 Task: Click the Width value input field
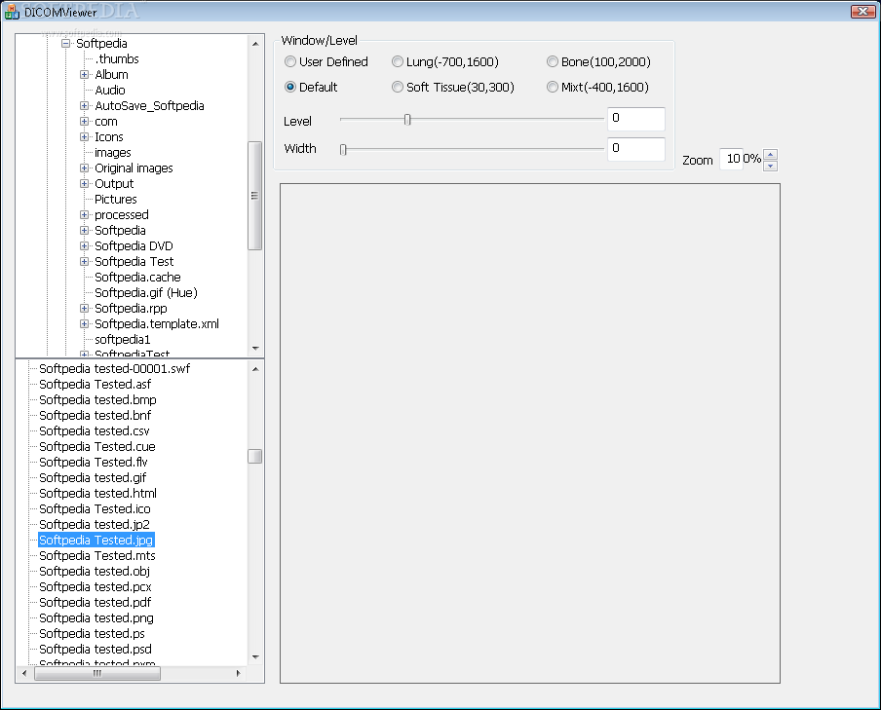636,149
